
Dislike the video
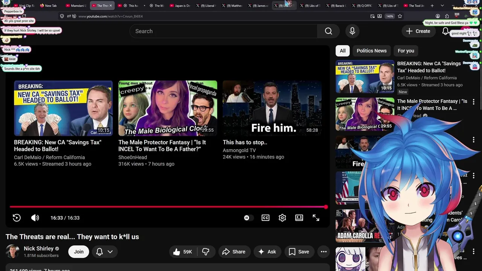206,252
